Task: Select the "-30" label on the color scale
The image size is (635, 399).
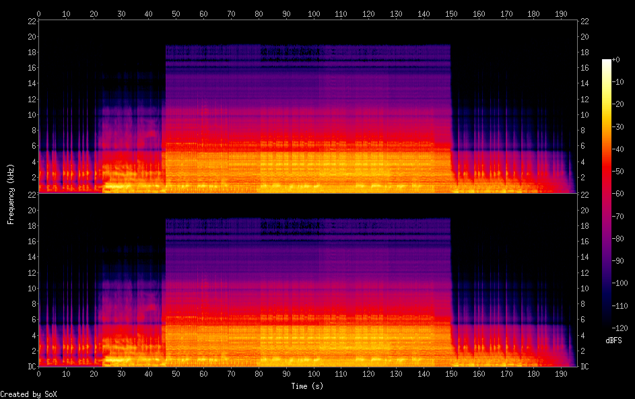Action: point(617,126)
